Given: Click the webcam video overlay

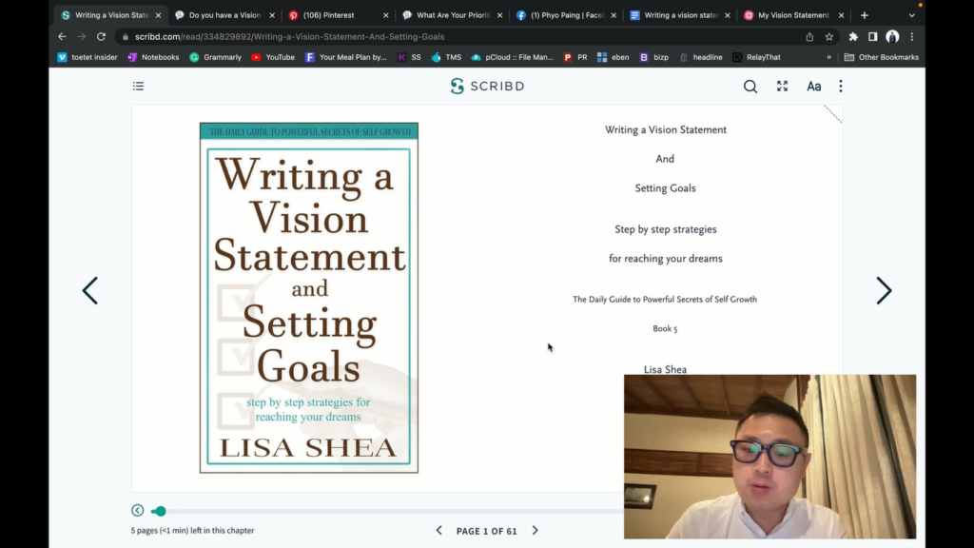Looking at the screenshot, I should point(769,456).
